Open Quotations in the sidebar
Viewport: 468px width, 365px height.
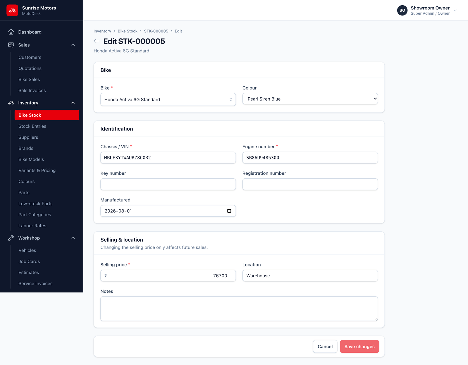(x=30, y=68)
